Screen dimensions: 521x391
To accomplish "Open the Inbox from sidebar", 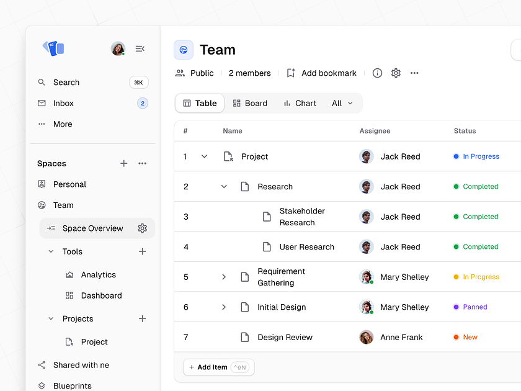I will 63,103.
